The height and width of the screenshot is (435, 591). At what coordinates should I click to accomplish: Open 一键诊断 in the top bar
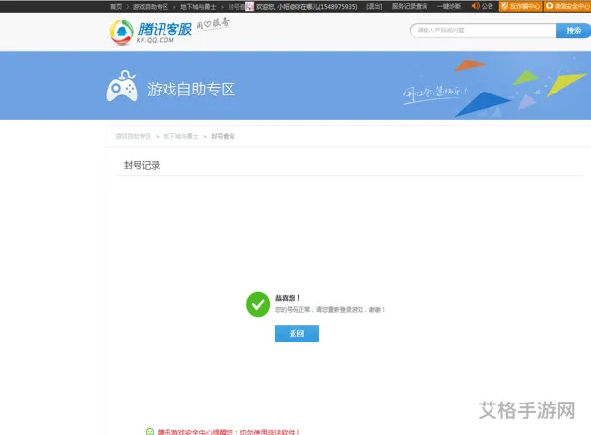point(449,7)
